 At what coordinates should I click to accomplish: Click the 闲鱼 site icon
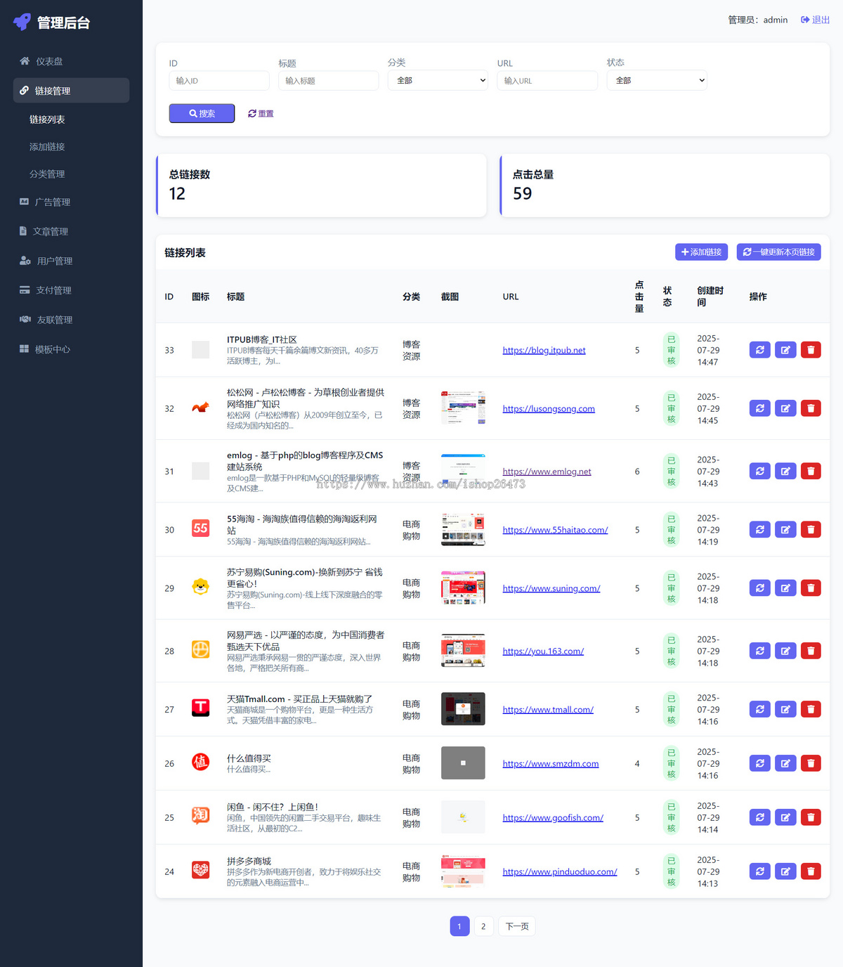pos(201,815)
